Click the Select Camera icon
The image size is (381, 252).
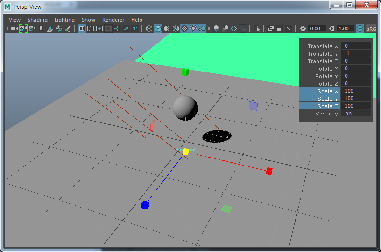pyautogui.click(x=14, y=29)
